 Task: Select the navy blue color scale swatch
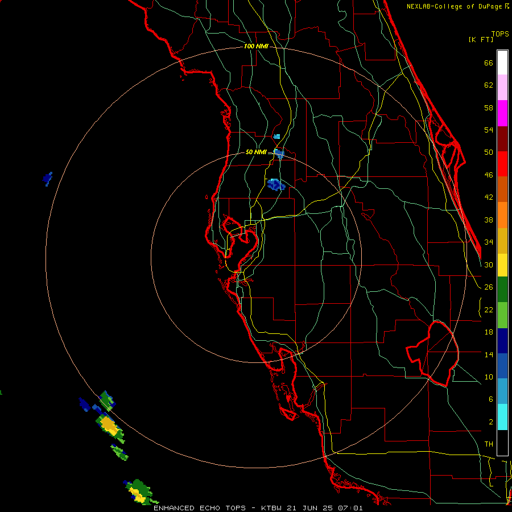point(502,341)
